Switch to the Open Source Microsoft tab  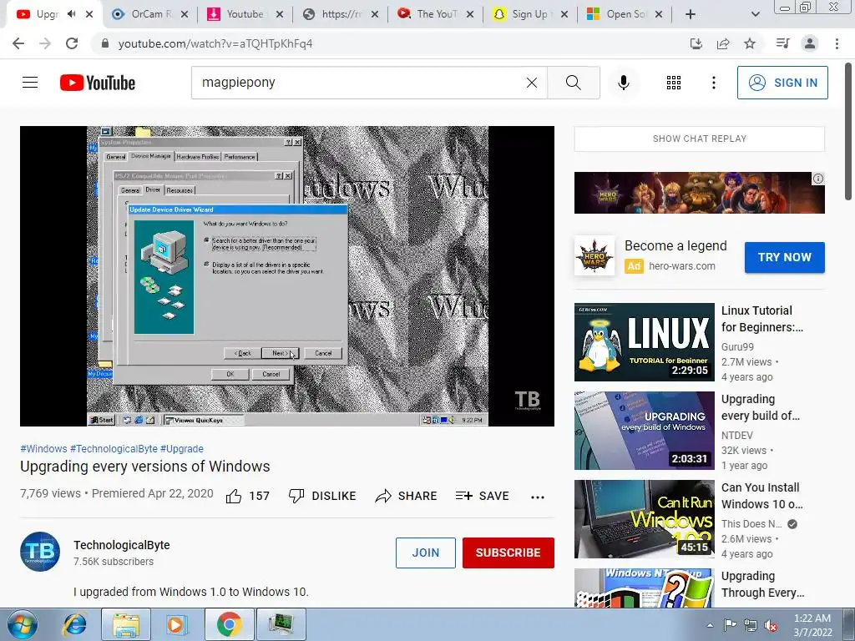624,14
